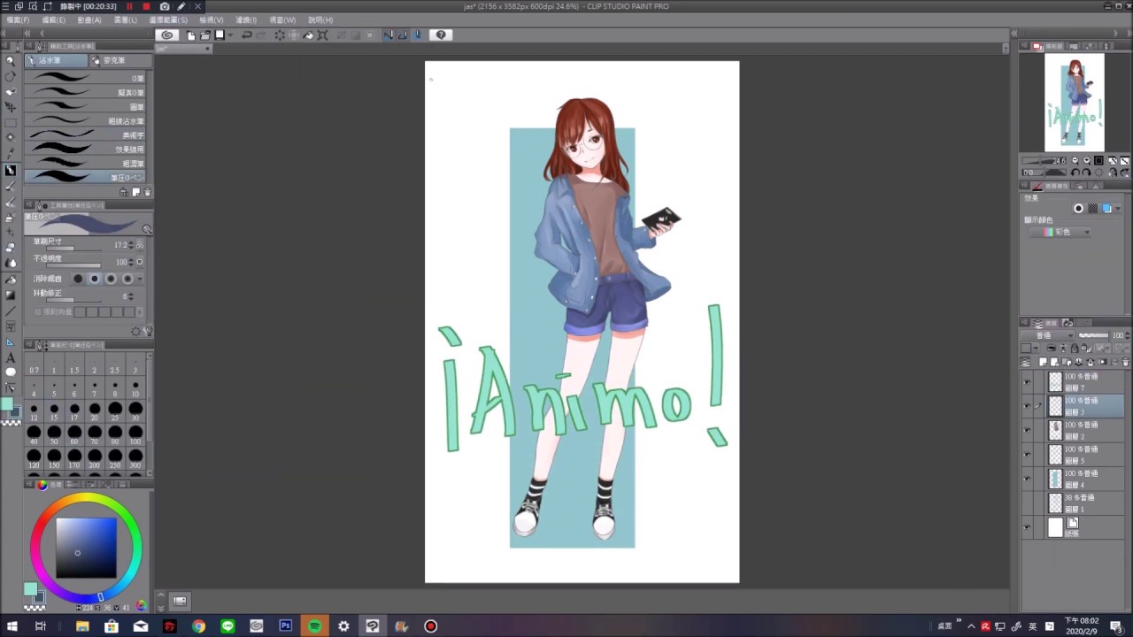Select the Eraser tool

point(11,247)
